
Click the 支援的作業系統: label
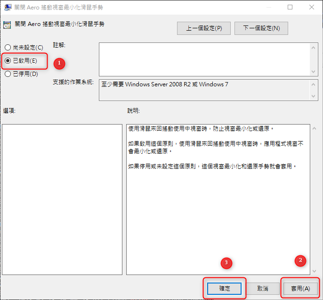[x=73, y=82]
